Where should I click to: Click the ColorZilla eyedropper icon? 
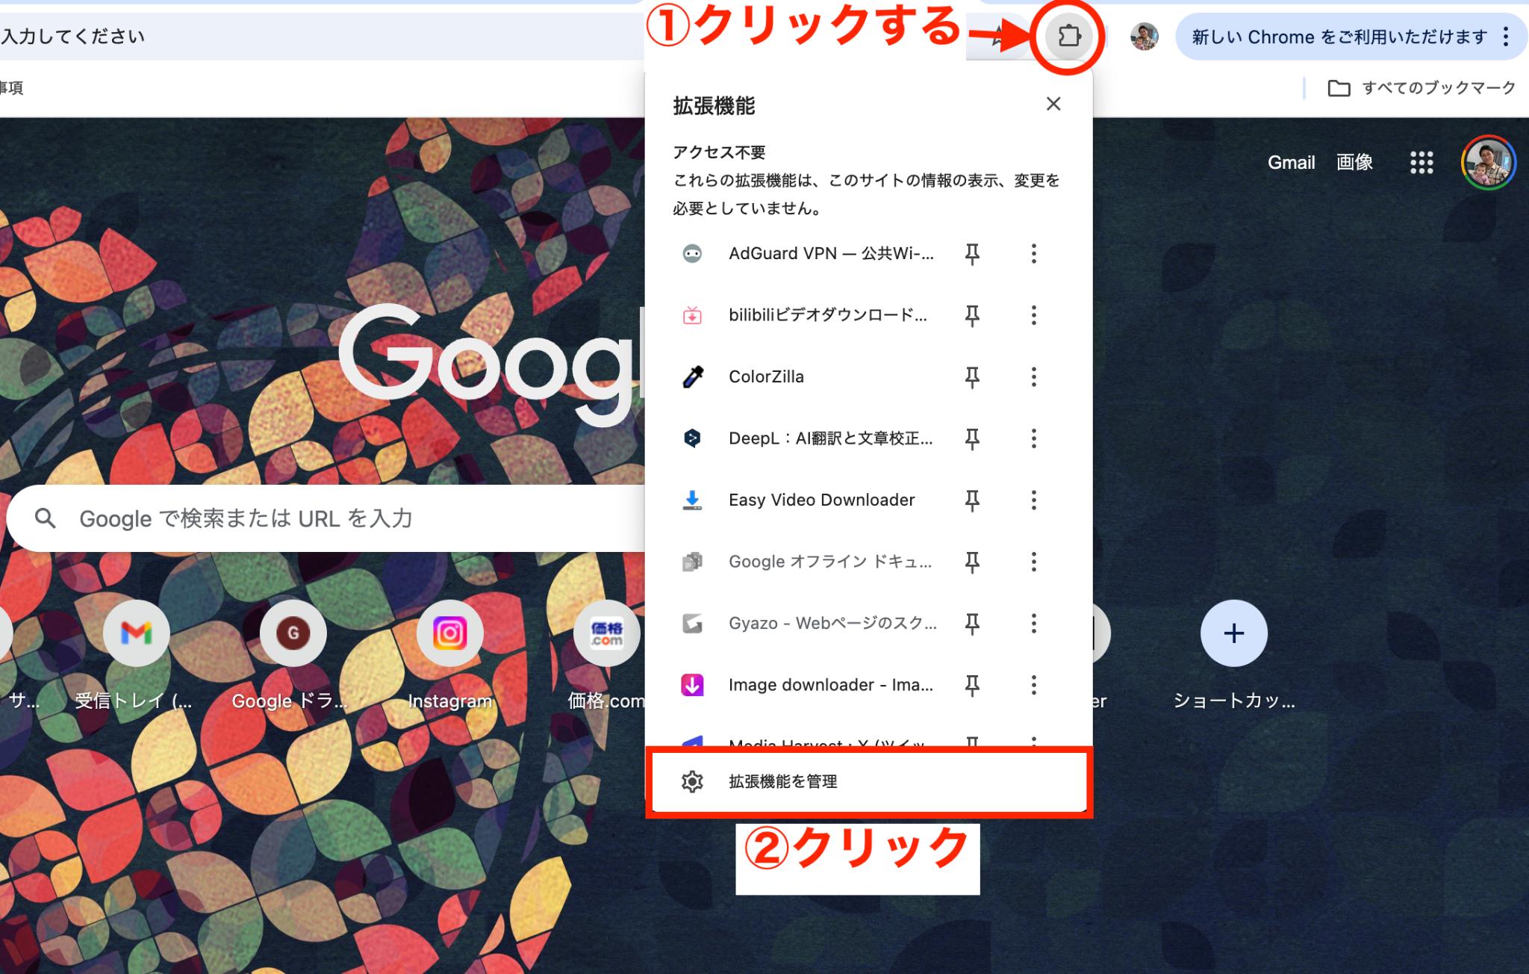692,377
